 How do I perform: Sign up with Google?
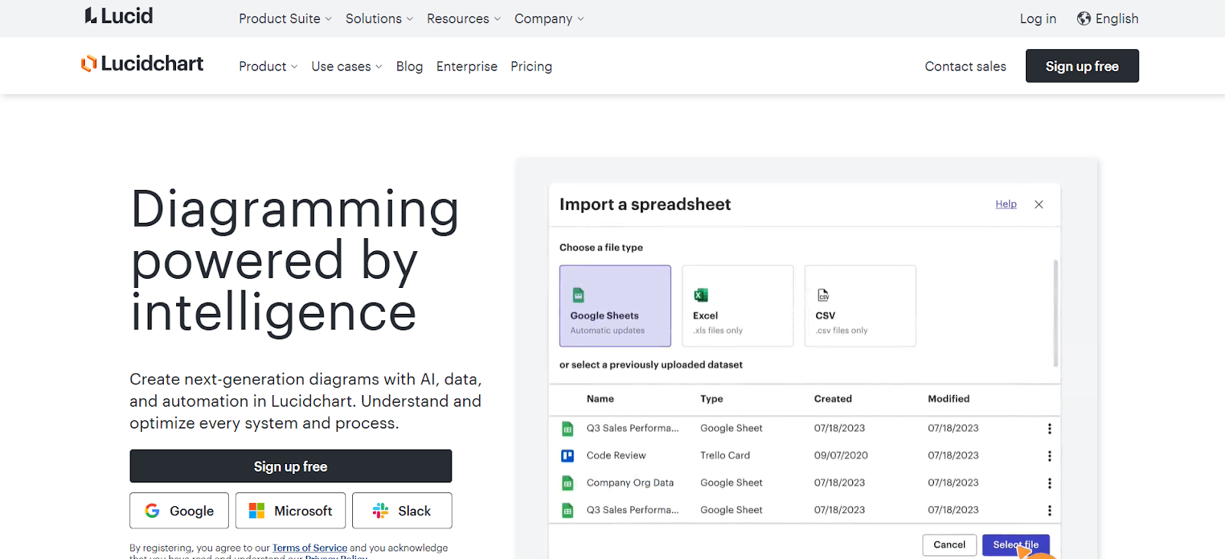coord(179,511)
